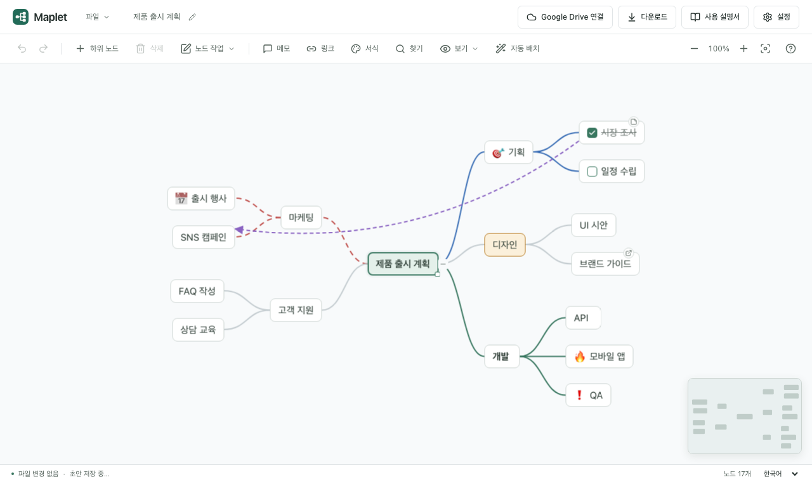Open the 파일 menu

click(x=98, y=17)
